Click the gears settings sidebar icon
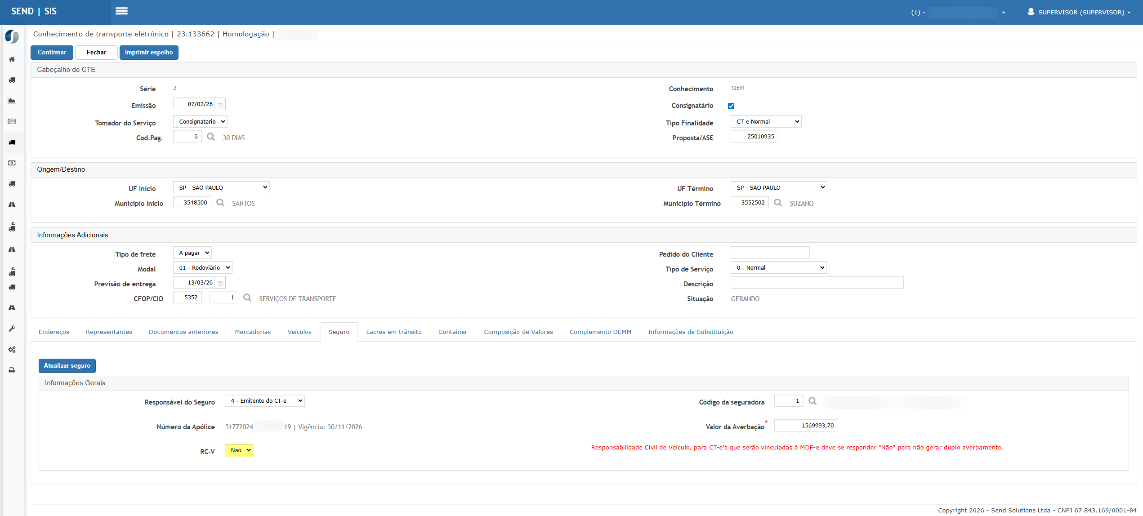 pos(12,350)
